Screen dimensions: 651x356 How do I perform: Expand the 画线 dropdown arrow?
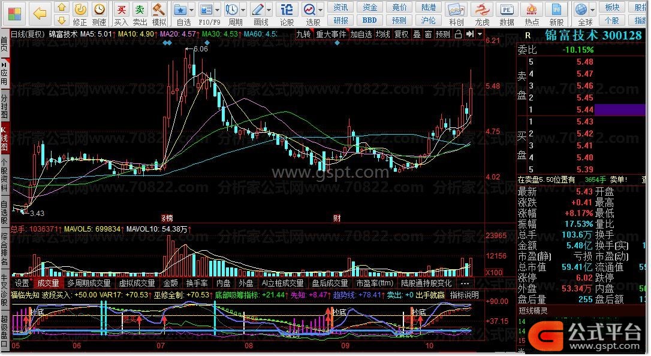click(x=269, y=10)
